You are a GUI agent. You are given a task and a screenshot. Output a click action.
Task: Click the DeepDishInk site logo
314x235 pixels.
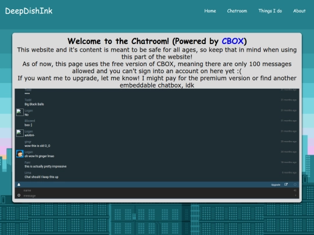click(x=28, y=11)
